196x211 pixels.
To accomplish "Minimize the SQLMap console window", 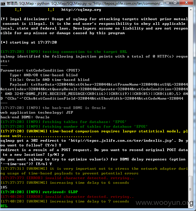I will click(x=168, y=3).
